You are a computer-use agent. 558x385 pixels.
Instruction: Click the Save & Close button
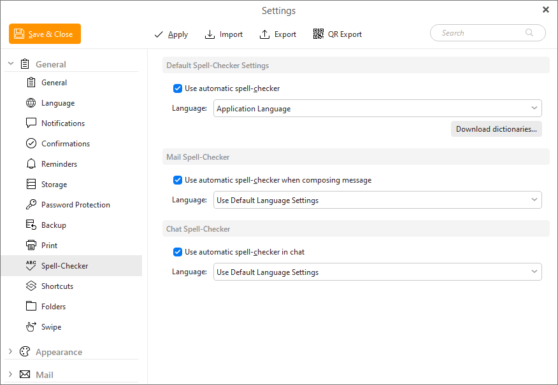(45, 34)
